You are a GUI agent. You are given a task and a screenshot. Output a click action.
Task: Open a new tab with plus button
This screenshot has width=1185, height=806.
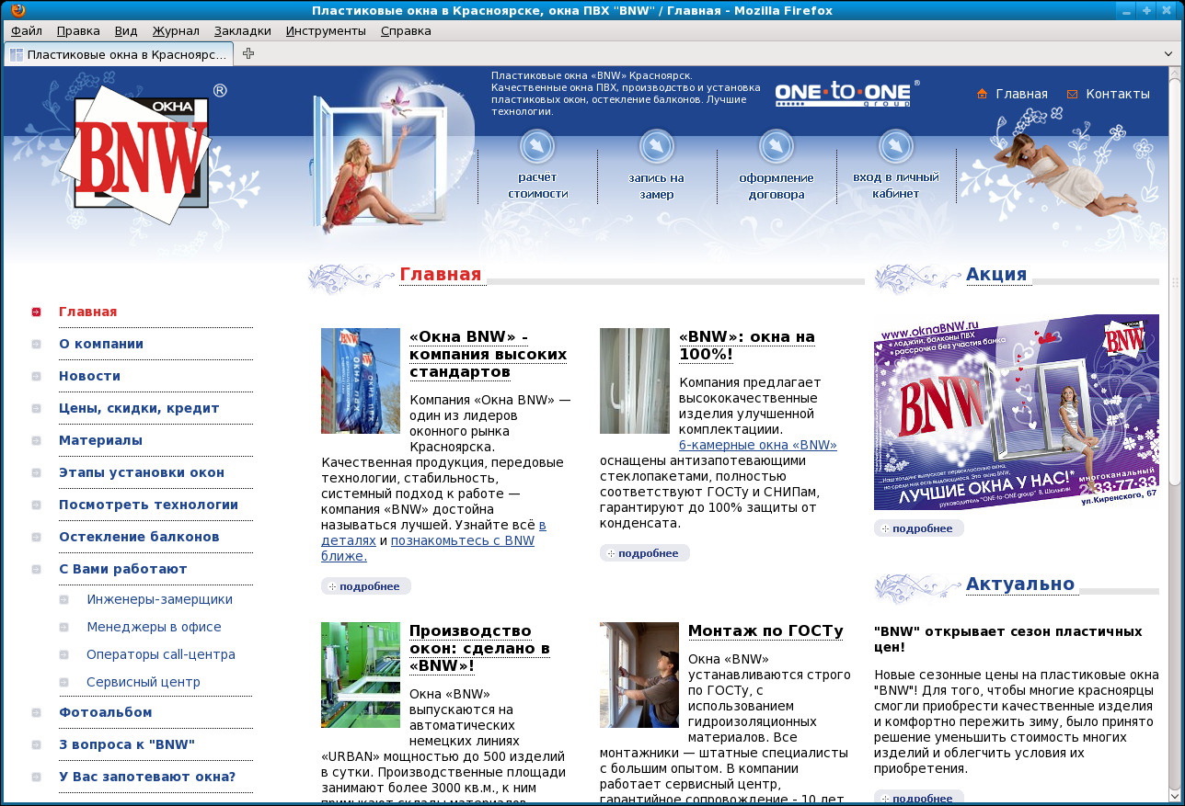(x=248, y=53)
